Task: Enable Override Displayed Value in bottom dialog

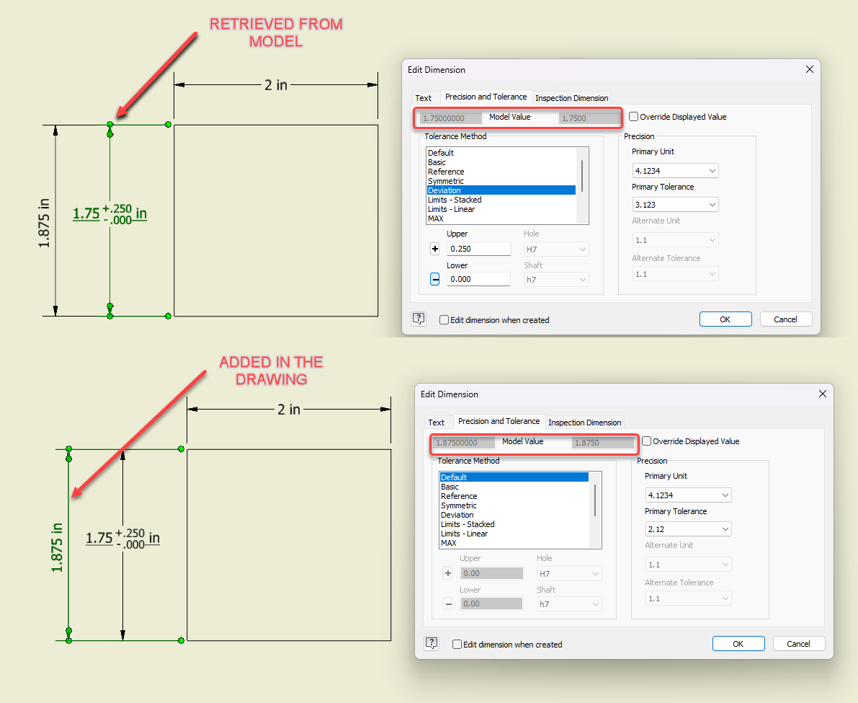Action: click(647, 441)
